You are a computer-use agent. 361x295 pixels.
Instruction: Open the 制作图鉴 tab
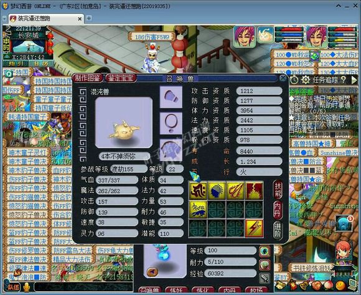88,78
